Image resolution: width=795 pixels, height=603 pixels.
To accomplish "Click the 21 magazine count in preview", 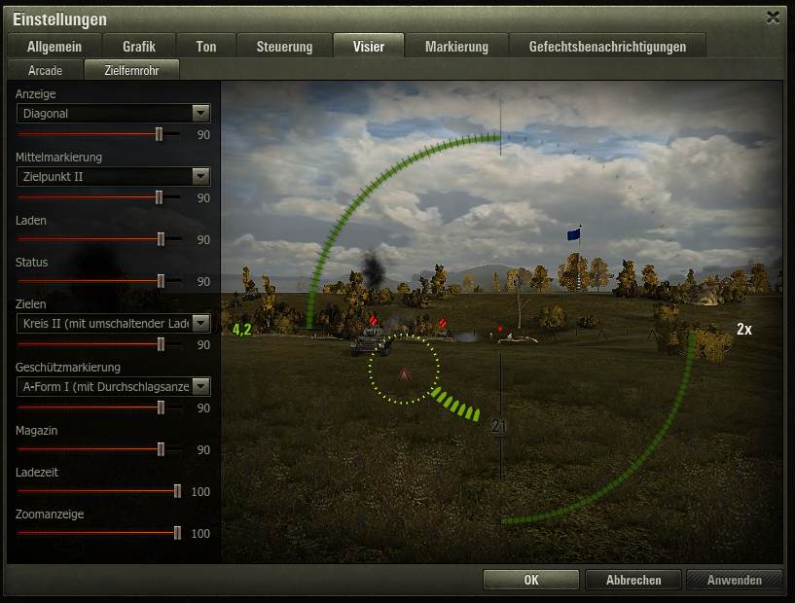I will click(499, 426).
